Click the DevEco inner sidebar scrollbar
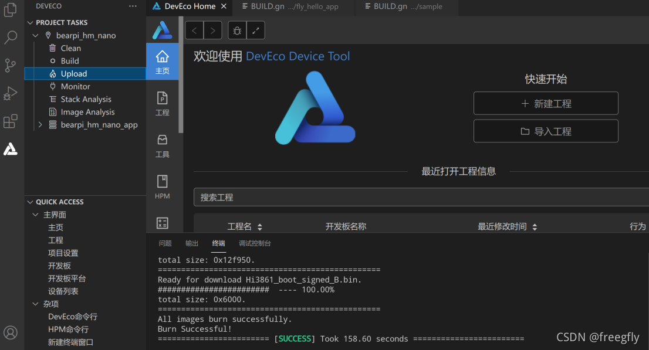The image size is (649, 350). coord(181,74)
